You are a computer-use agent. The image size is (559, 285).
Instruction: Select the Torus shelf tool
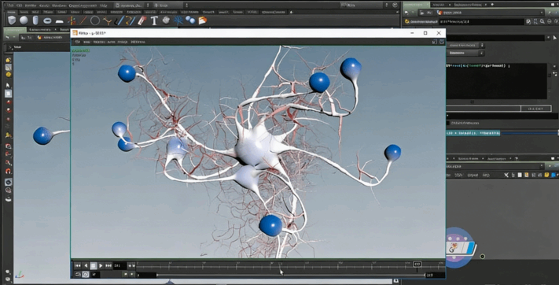pos(47,20)
